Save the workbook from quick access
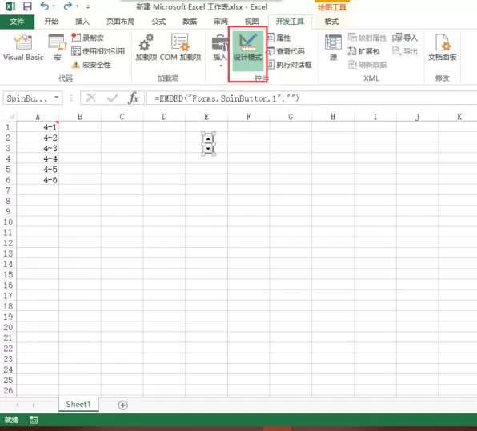 click(x=27, y=6)
